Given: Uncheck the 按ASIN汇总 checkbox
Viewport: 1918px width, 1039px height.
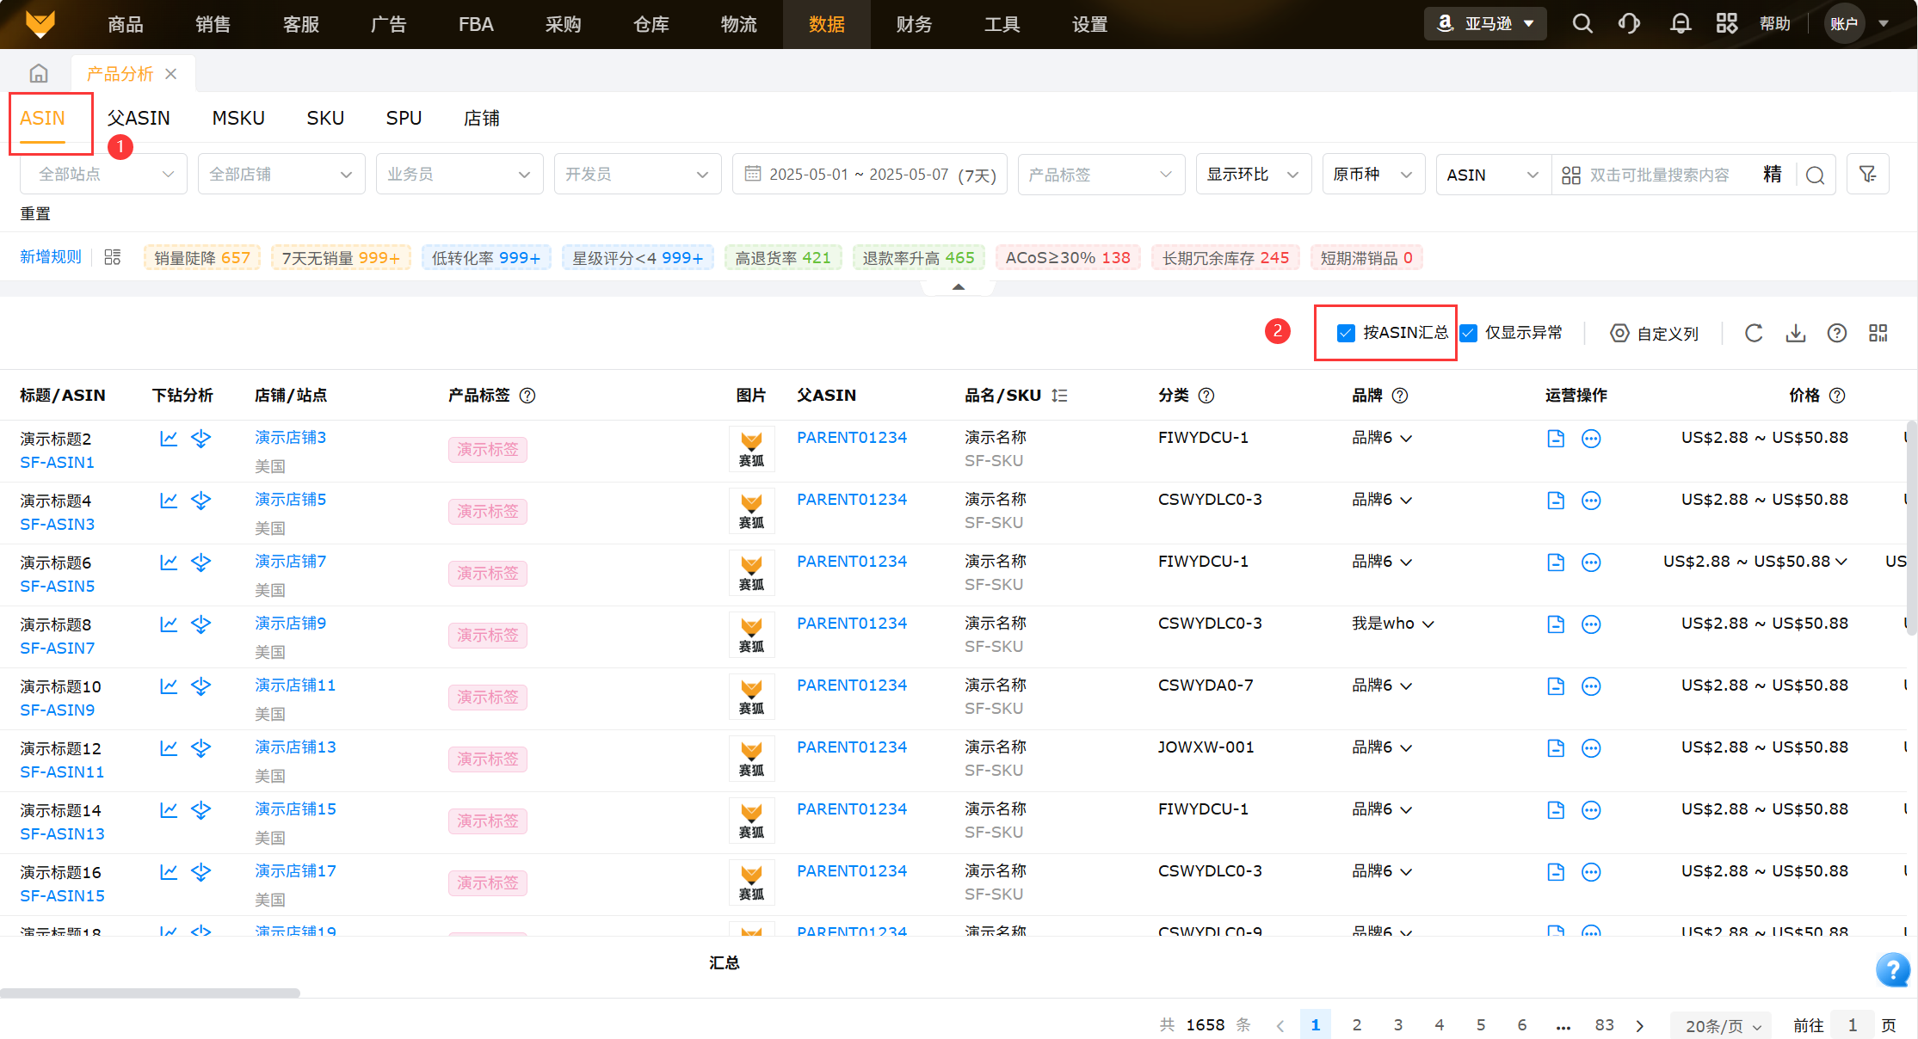Looking at the screenshot, I should pyautogui.click(x=1346, y=334).
